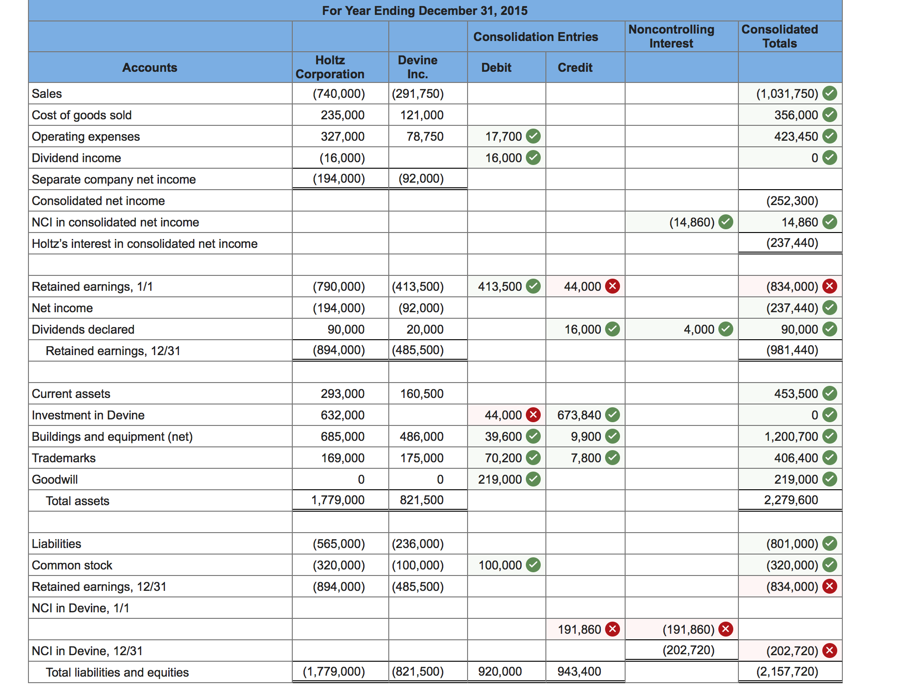Image resolution: width=923 pixels, height=685 pixels.
Task: Click red X icon beside Retained earnings 44,000 credit
Action: [x=612, y=286]
